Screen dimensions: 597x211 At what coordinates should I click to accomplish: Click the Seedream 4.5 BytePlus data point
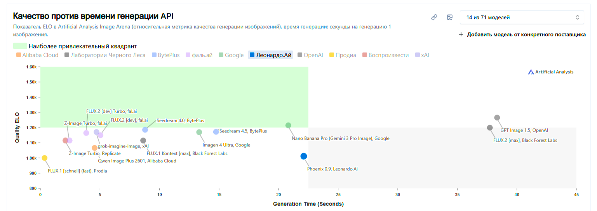(216, 132)
